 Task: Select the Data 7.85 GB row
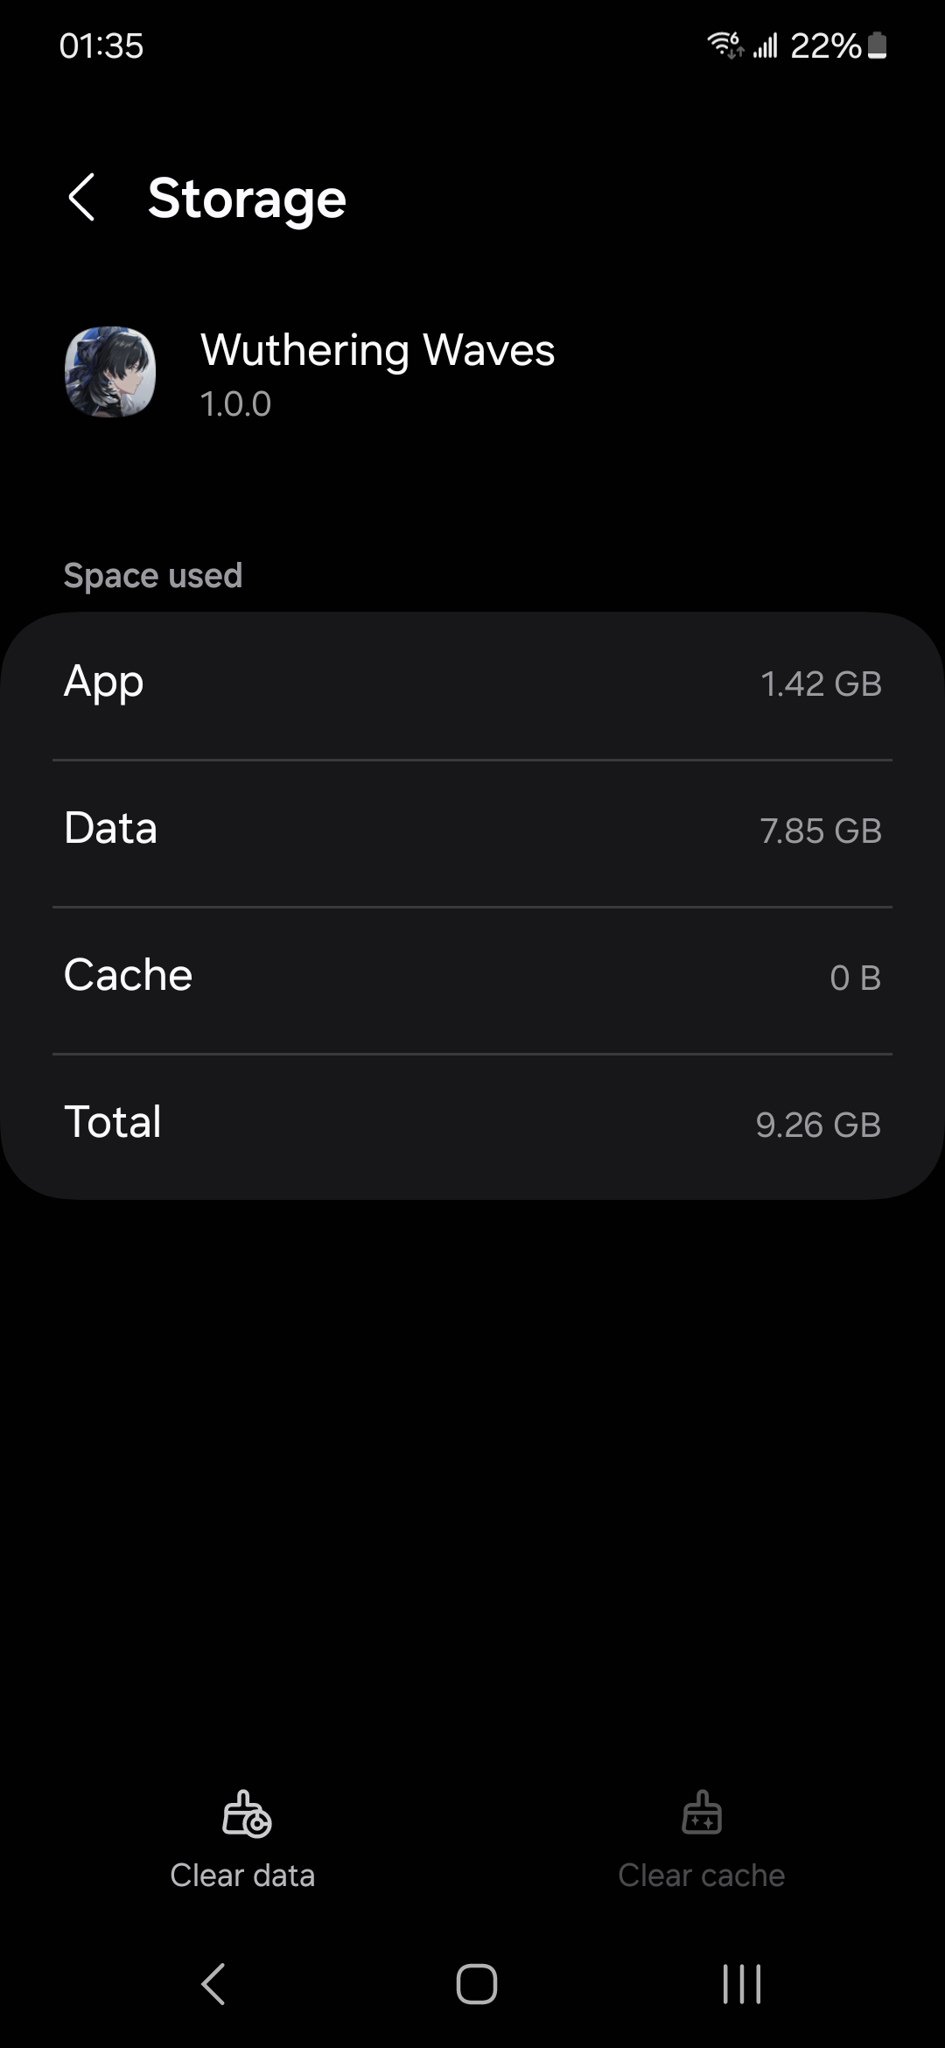[472, 830]
